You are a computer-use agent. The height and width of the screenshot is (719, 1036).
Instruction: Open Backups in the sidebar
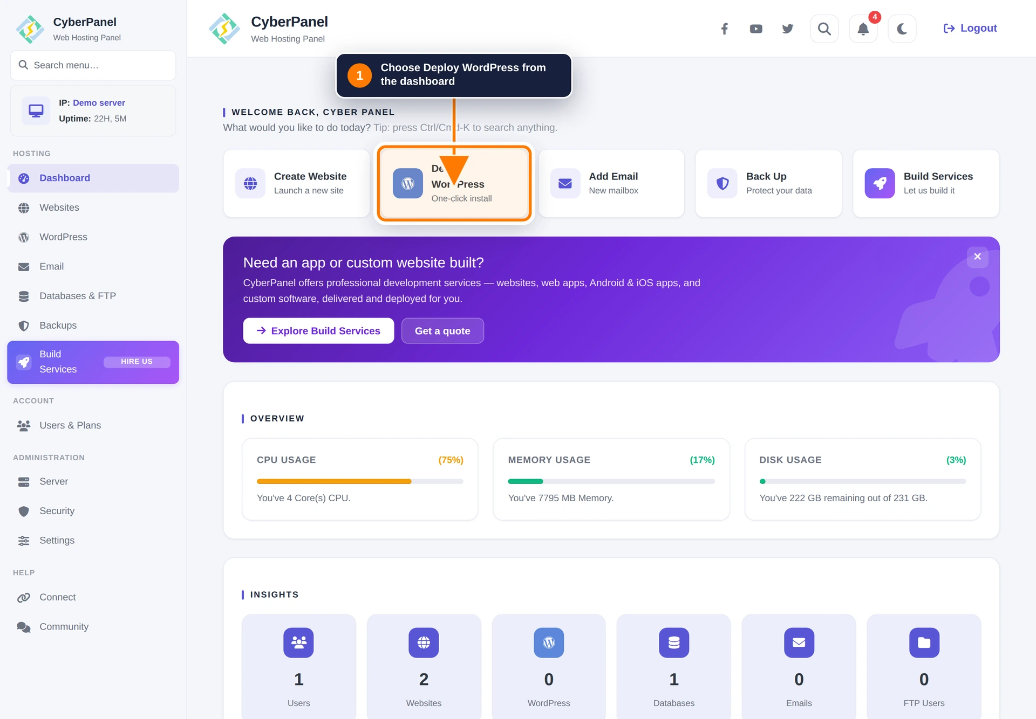93,326
